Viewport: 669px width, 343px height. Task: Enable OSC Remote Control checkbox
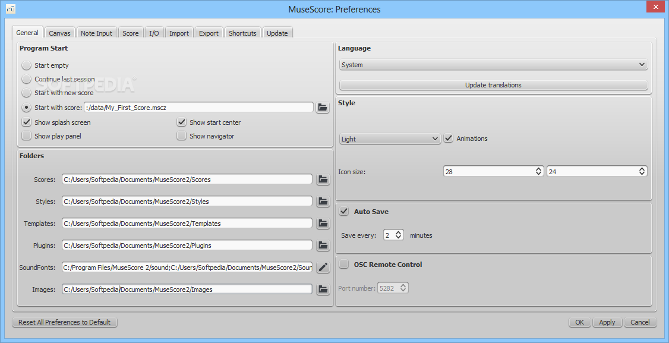344,265
